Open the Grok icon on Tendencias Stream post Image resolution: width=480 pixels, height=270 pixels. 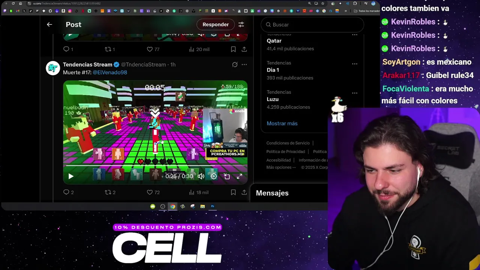(235, 64)
